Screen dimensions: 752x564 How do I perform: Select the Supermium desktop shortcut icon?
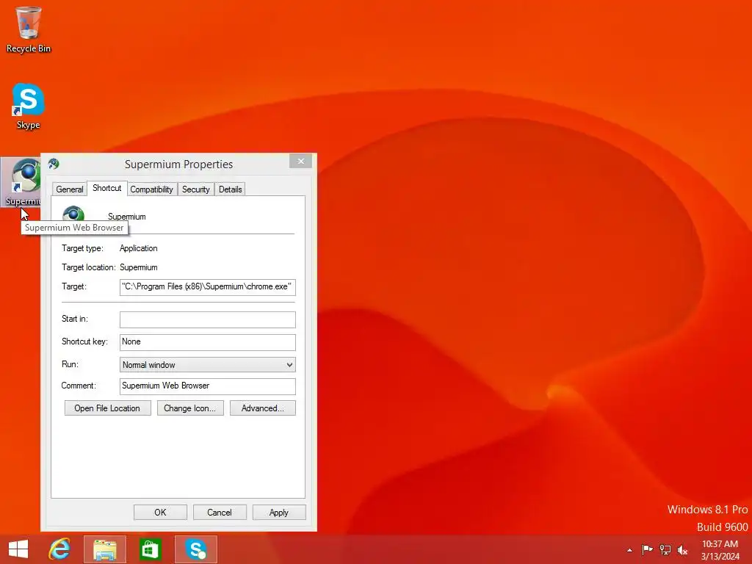[21, 182]
